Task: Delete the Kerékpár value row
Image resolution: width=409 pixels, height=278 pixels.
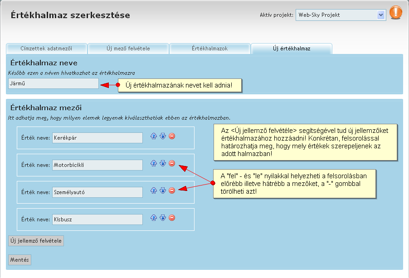Action: click(172, 136)
